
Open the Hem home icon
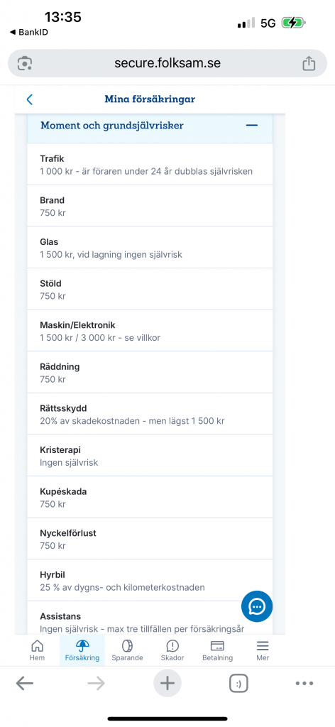pyautogui.click(x=37, y=650)
